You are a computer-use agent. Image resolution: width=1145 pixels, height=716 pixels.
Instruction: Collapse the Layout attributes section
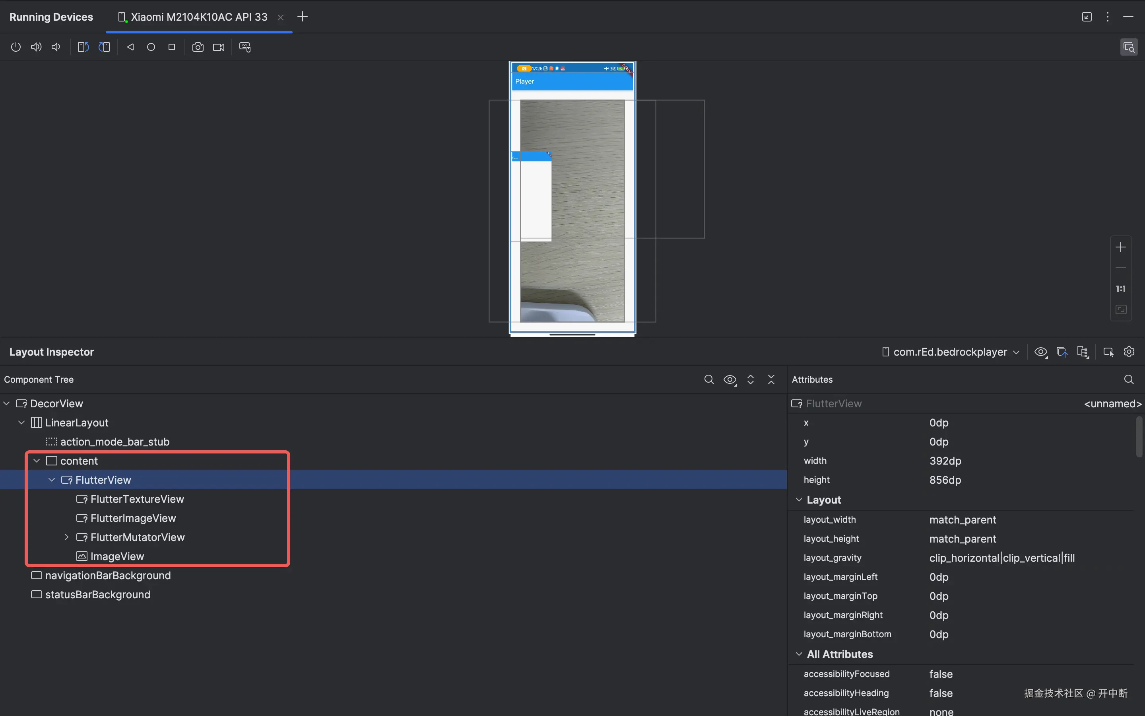point(799,500)
